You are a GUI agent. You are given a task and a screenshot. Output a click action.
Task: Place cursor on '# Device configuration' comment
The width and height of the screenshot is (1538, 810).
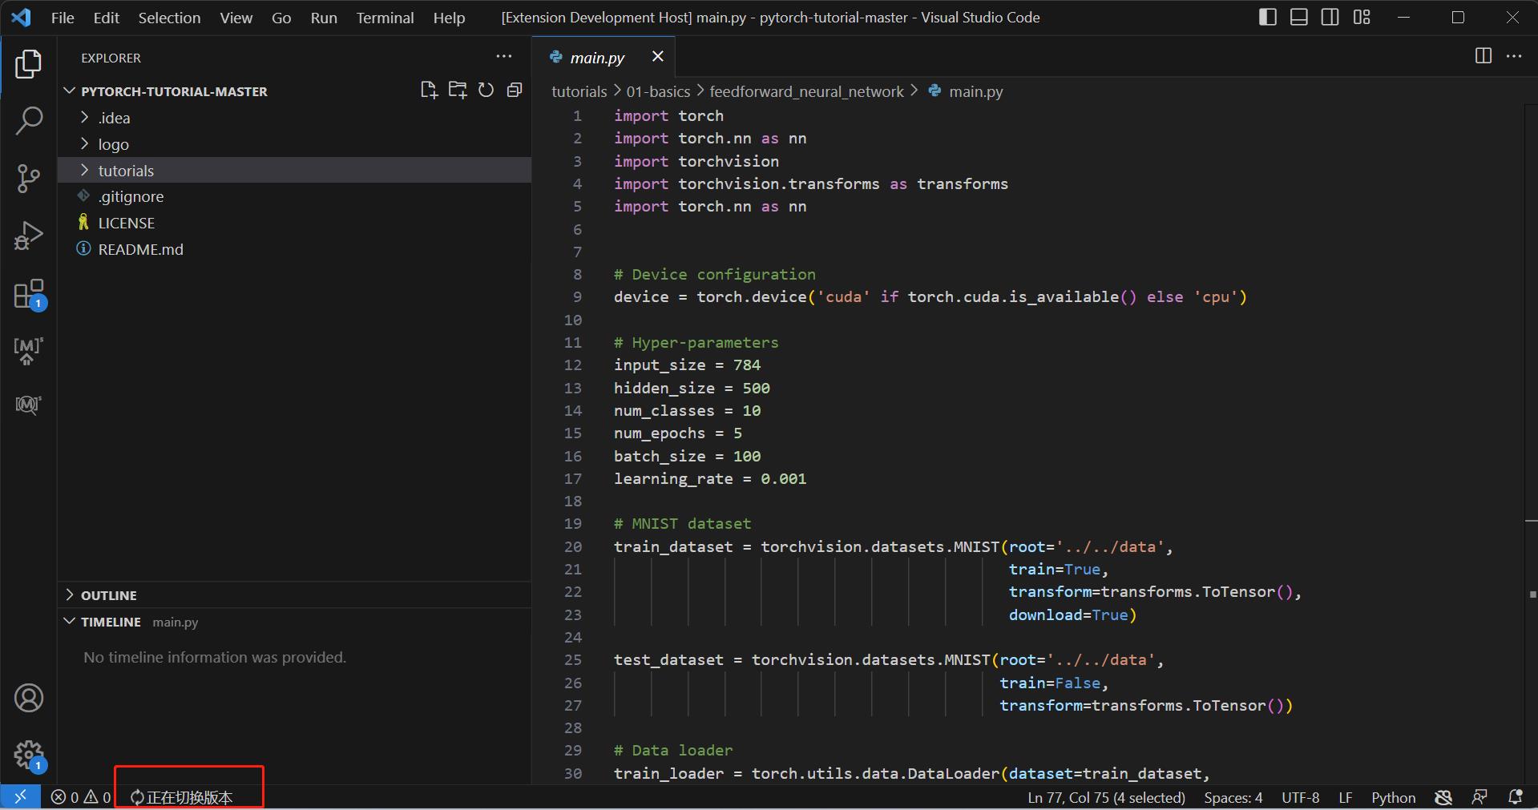pos(714,274)
